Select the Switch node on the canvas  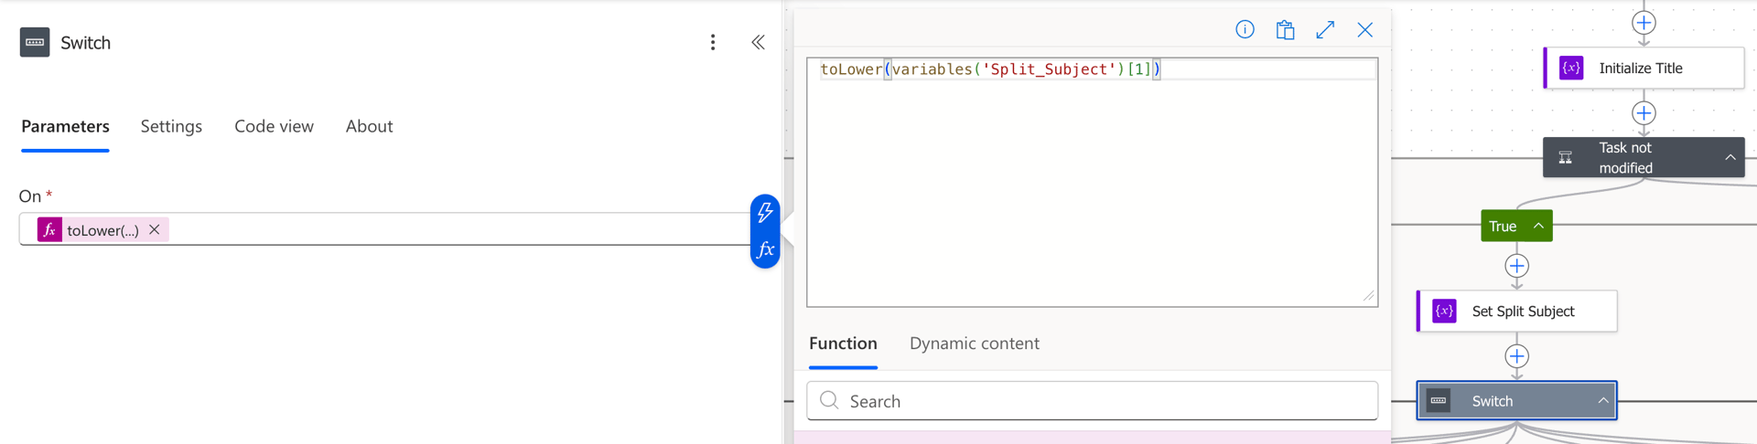pyautogui.click(x=1516, y=401)
